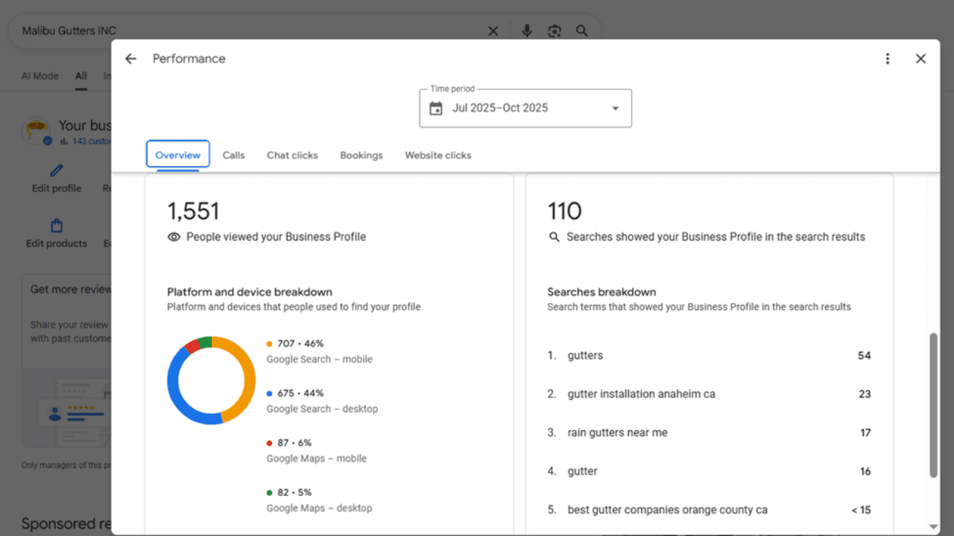
Task: Switch to the Calls tab
Action: (x=233, y=156)
